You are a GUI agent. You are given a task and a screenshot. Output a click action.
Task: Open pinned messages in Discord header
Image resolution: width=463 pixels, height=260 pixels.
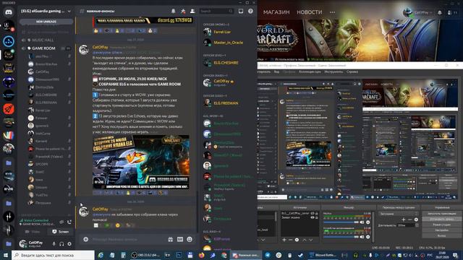tap(183, 12)
